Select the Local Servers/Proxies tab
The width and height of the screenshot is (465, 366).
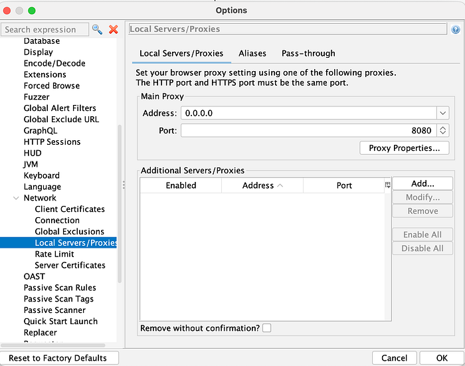[181, 53]
